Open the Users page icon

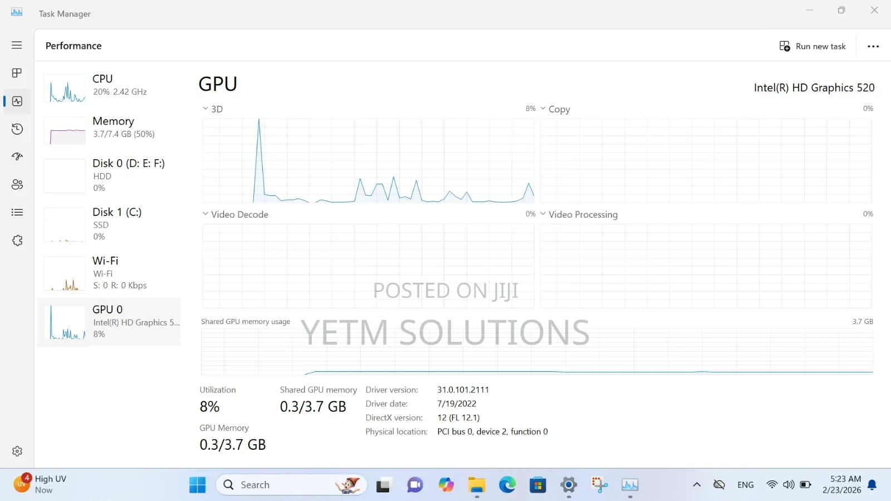[x=17, y=184]
